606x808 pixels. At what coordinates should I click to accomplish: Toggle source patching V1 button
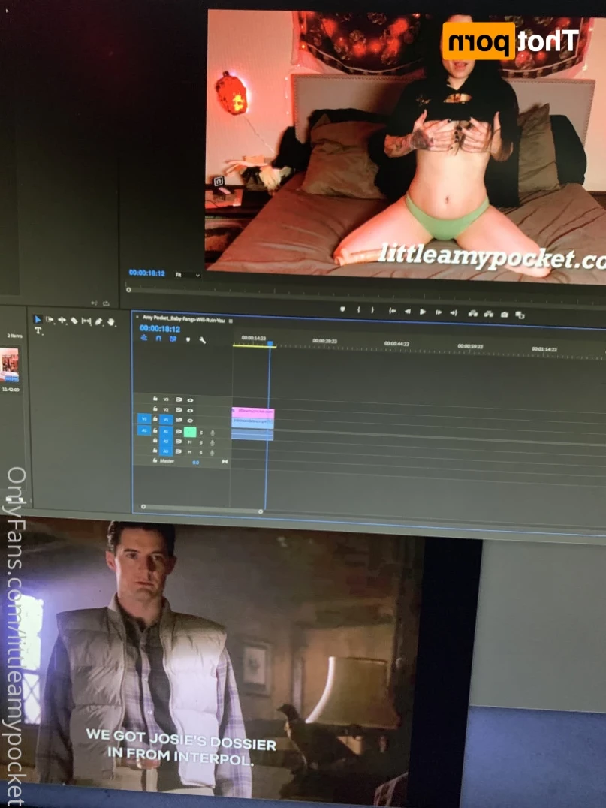click(143, 419)
